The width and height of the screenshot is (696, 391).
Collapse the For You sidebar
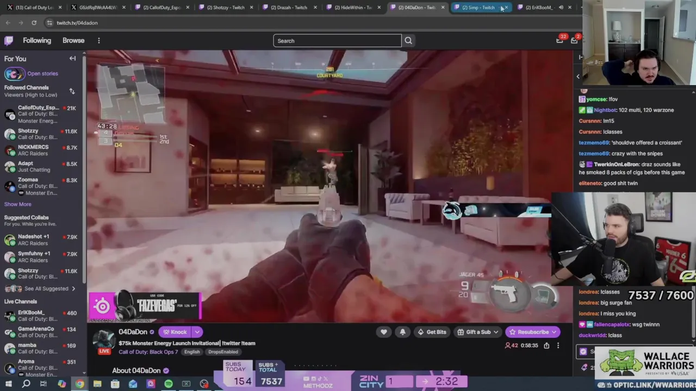click(72, 59)
